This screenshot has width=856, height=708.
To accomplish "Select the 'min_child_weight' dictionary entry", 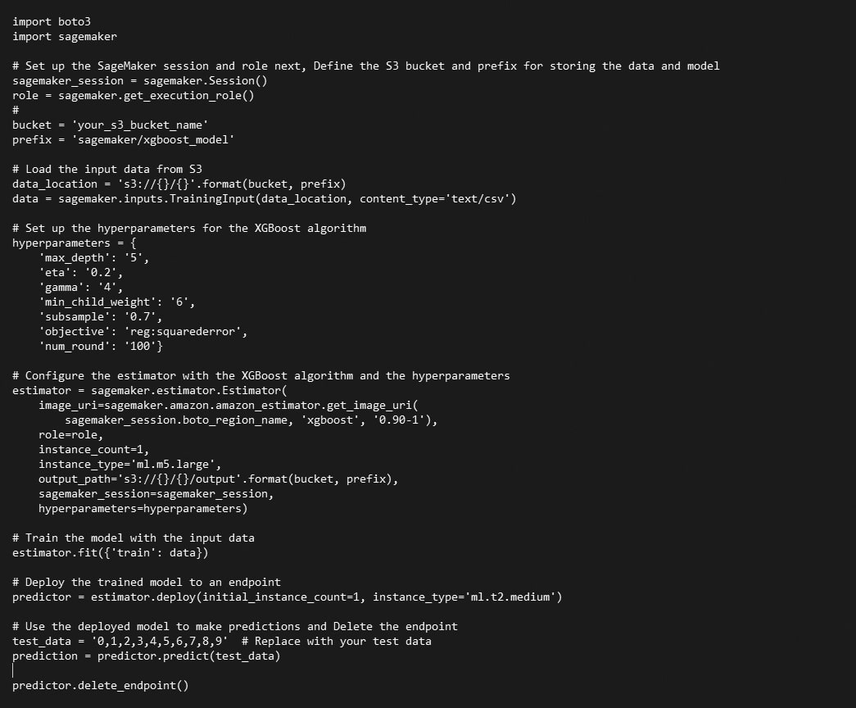I will coord(117,302).
